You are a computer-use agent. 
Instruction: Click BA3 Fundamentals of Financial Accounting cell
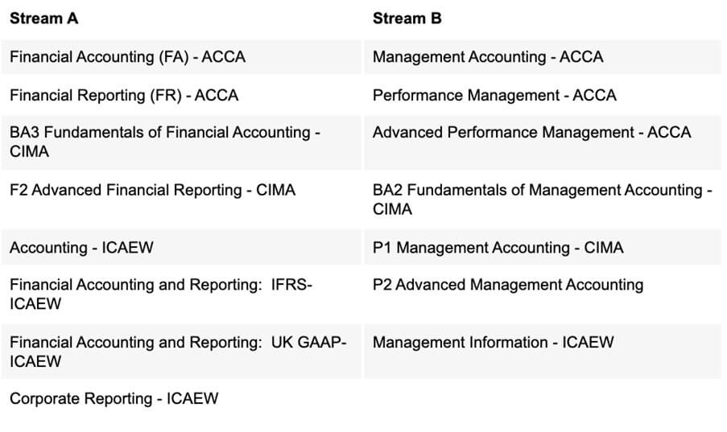(x=181, y=142)
